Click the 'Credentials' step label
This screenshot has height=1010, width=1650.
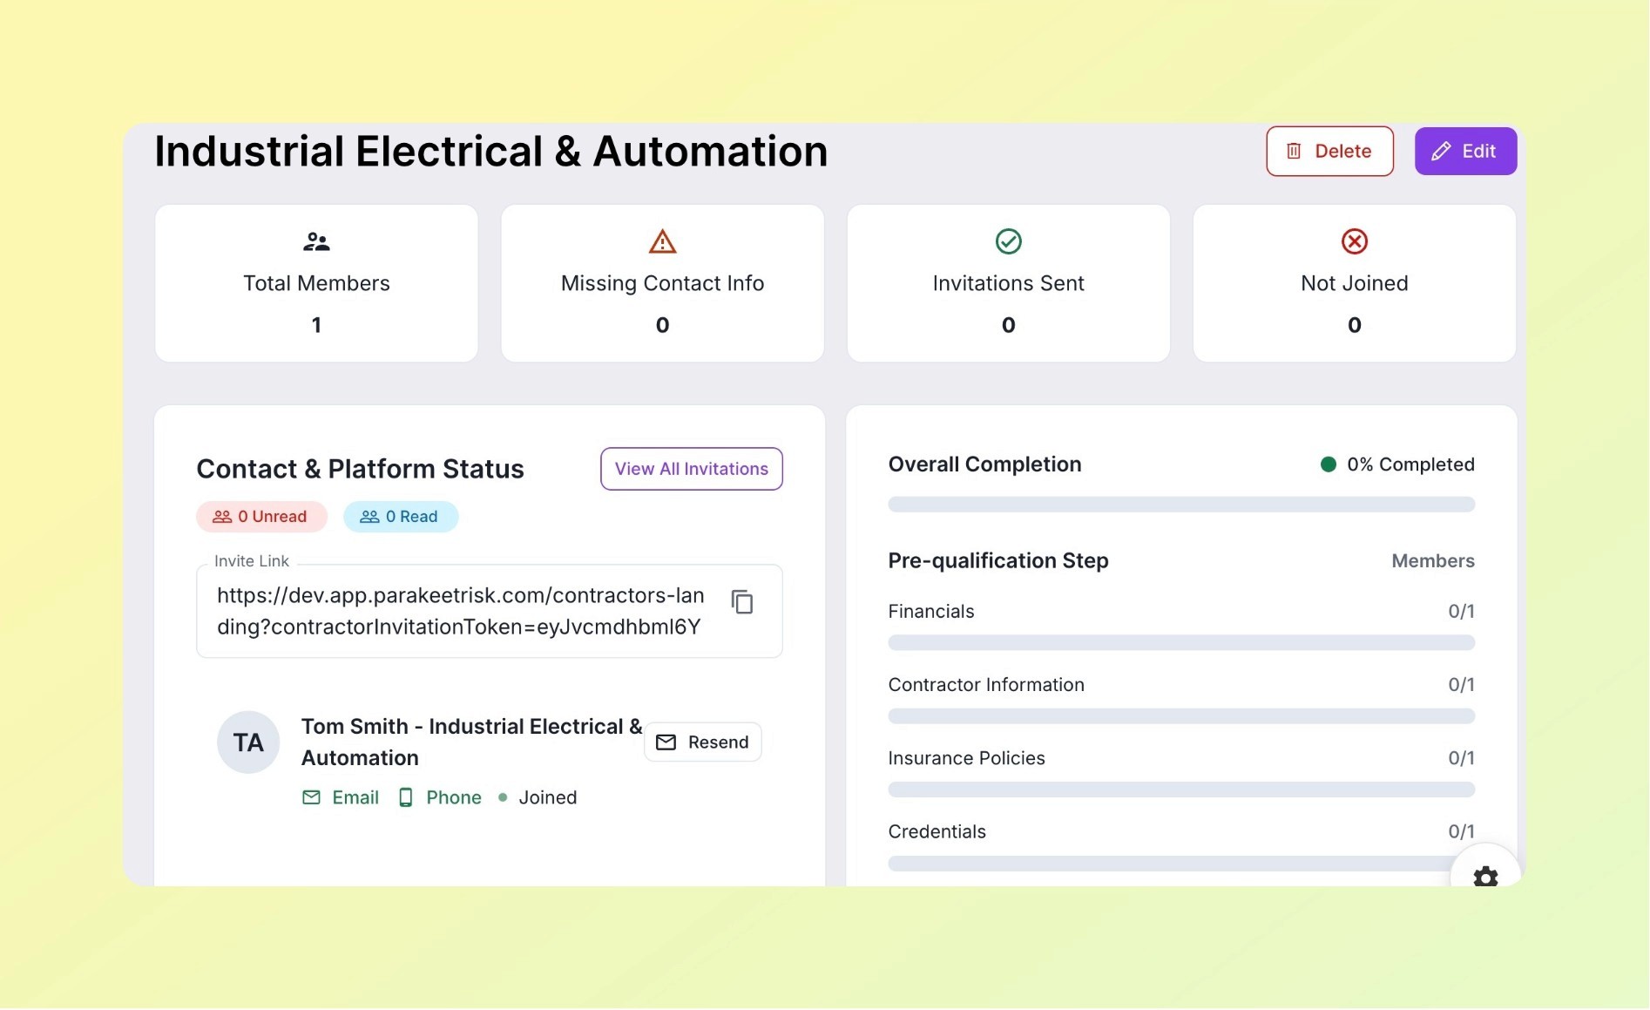coord(937,831)
